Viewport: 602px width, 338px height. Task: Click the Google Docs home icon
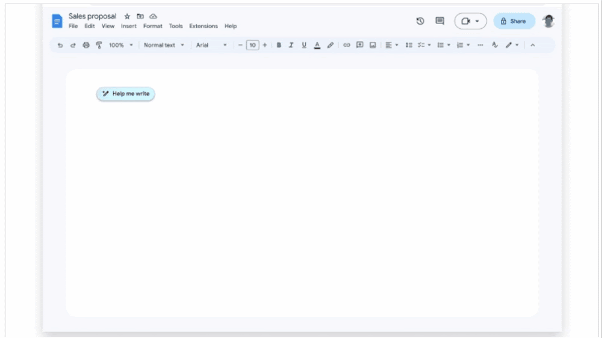tap(57, 21)
